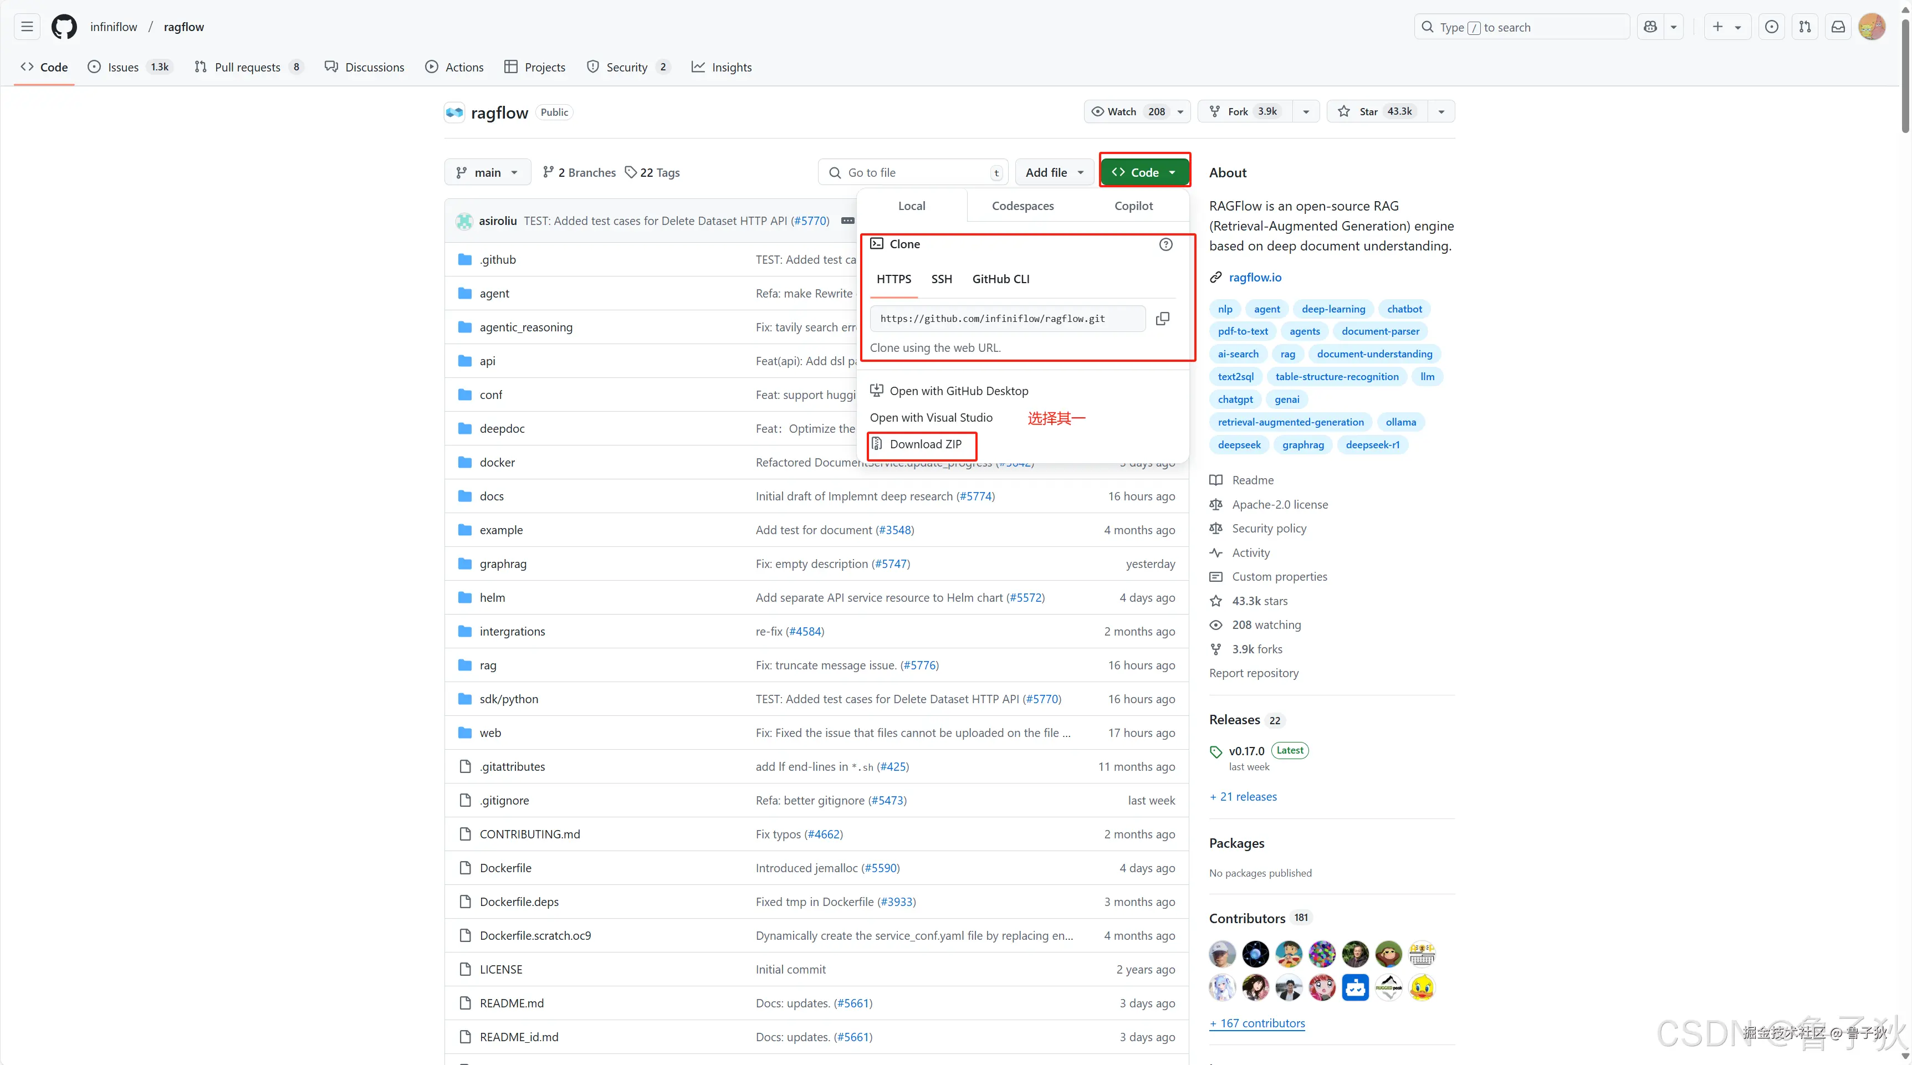Switch to the Codespaces tab
1912x1065 pixels.
(1022, 206)
